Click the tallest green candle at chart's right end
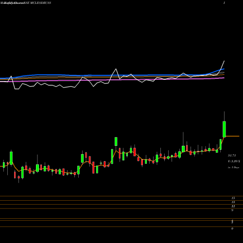Image resolution: width=243 pixels, height=243 pixels. (x=224, y=129)
